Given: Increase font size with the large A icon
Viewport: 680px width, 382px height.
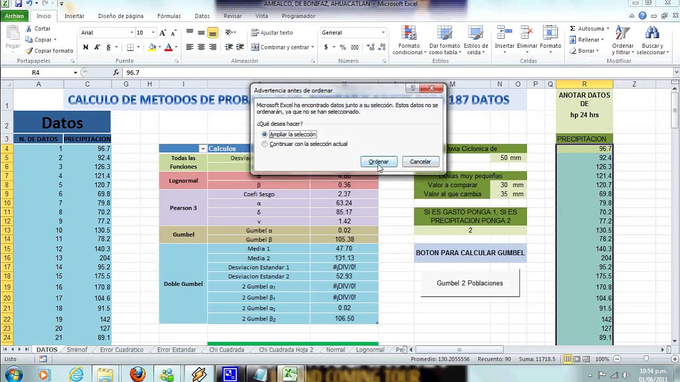Looking at the screenshot, I should pyautogui.click(x=163, y=33).
